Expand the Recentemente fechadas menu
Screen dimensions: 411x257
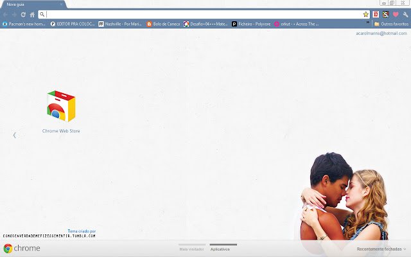click(x=381, y=249)
